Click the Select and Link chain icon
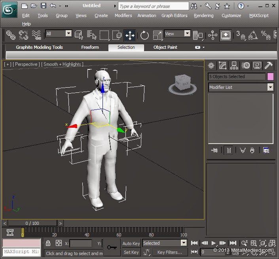Image resolution: width=279 pixels, height=259 pixels. pos(11,35)
